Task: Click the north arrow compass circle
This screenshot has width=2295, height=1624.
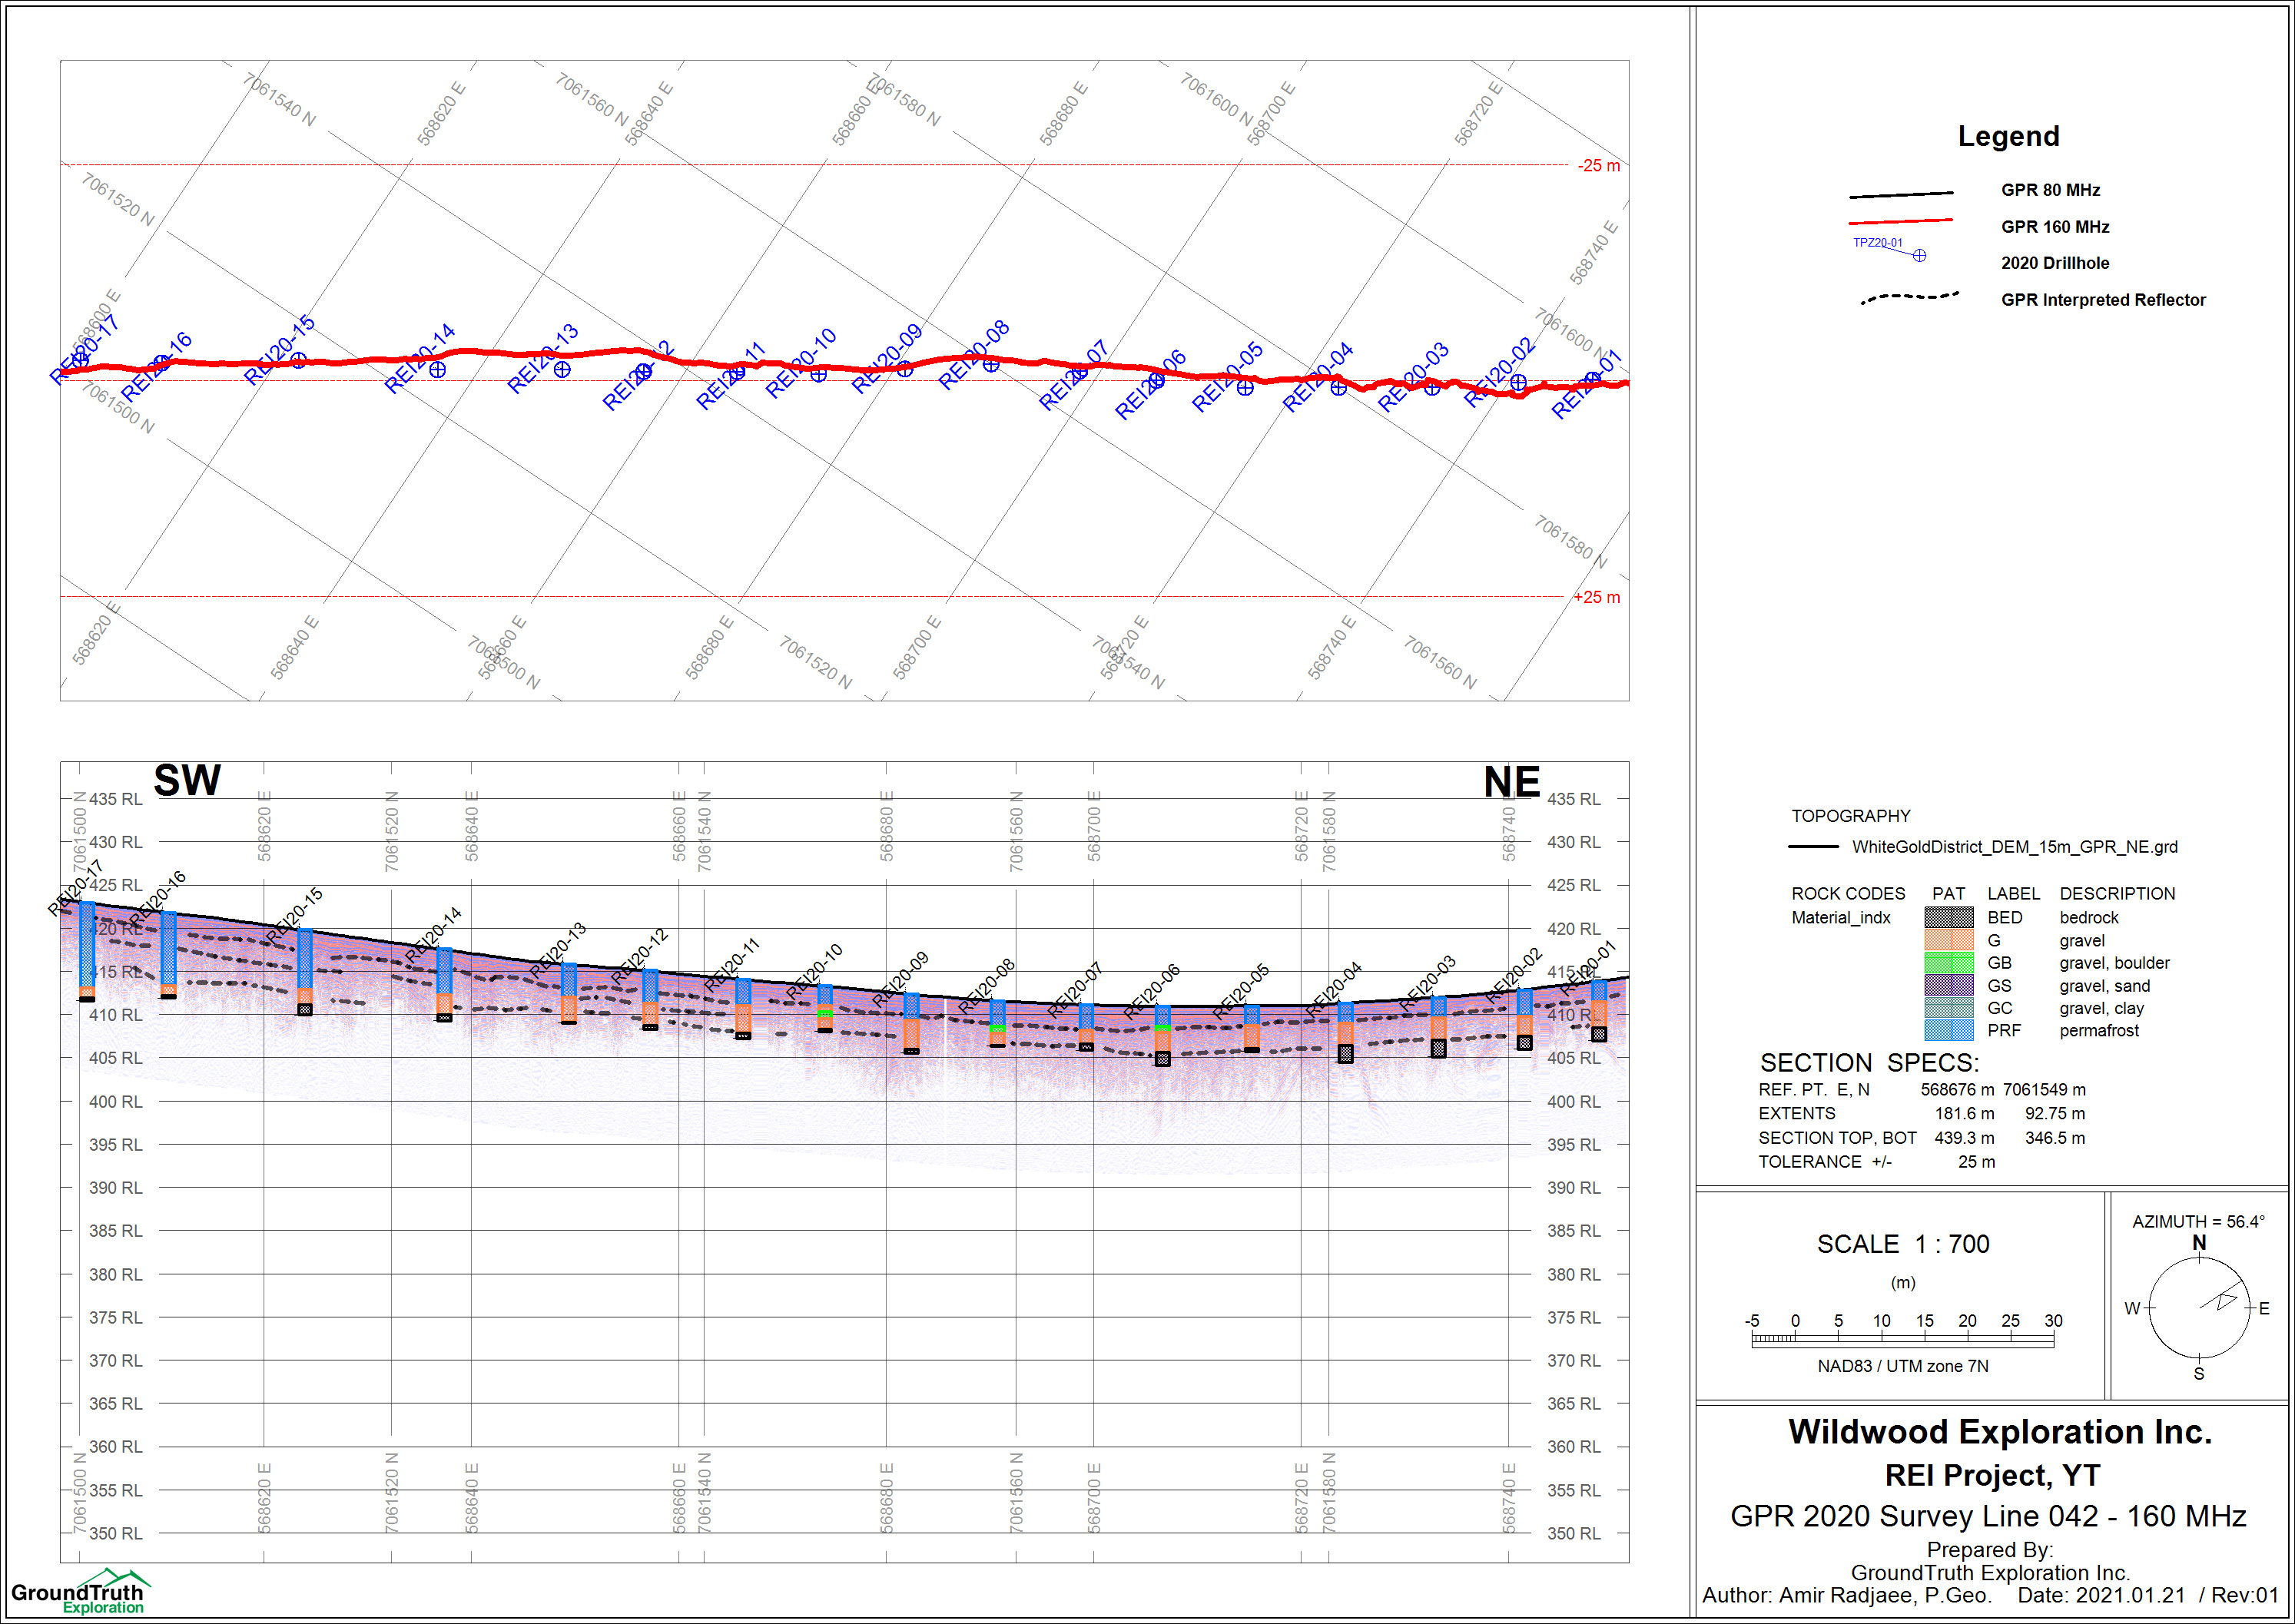Action: [2199, 1307]
